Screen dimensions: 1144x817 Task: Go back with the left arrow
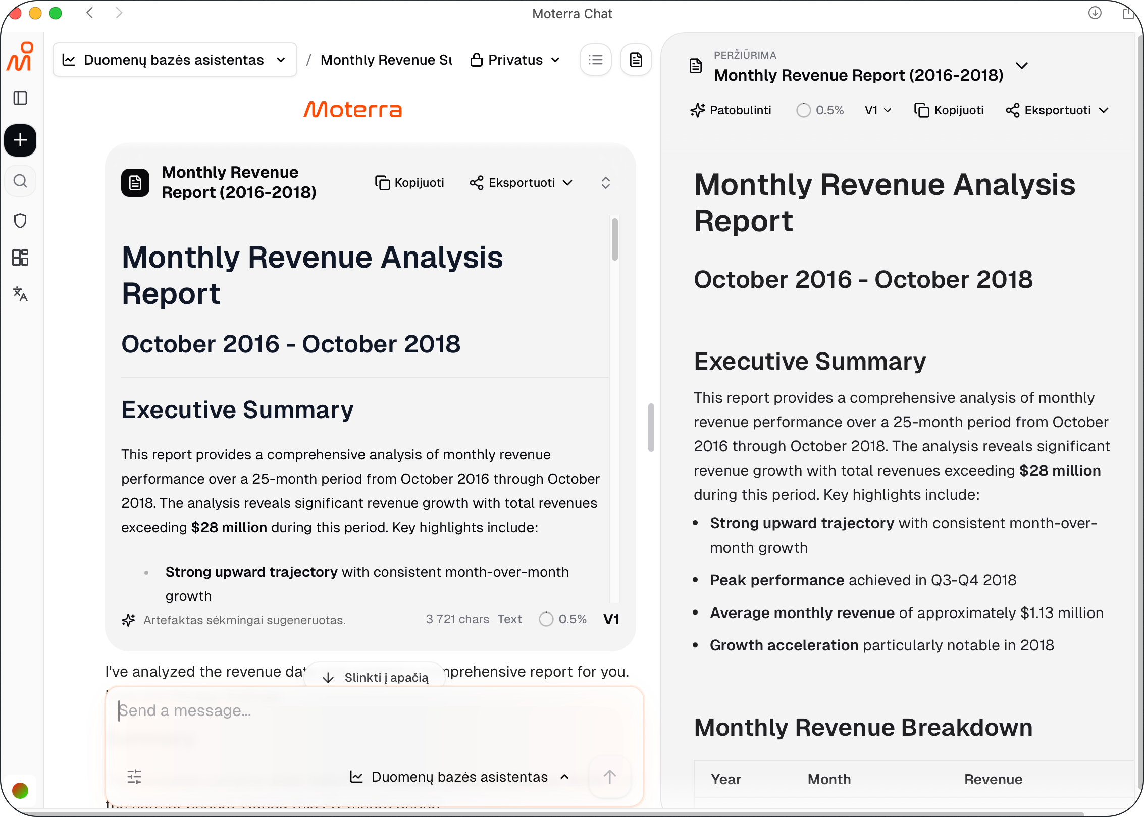pyautogui.click(x=90, y=13)
